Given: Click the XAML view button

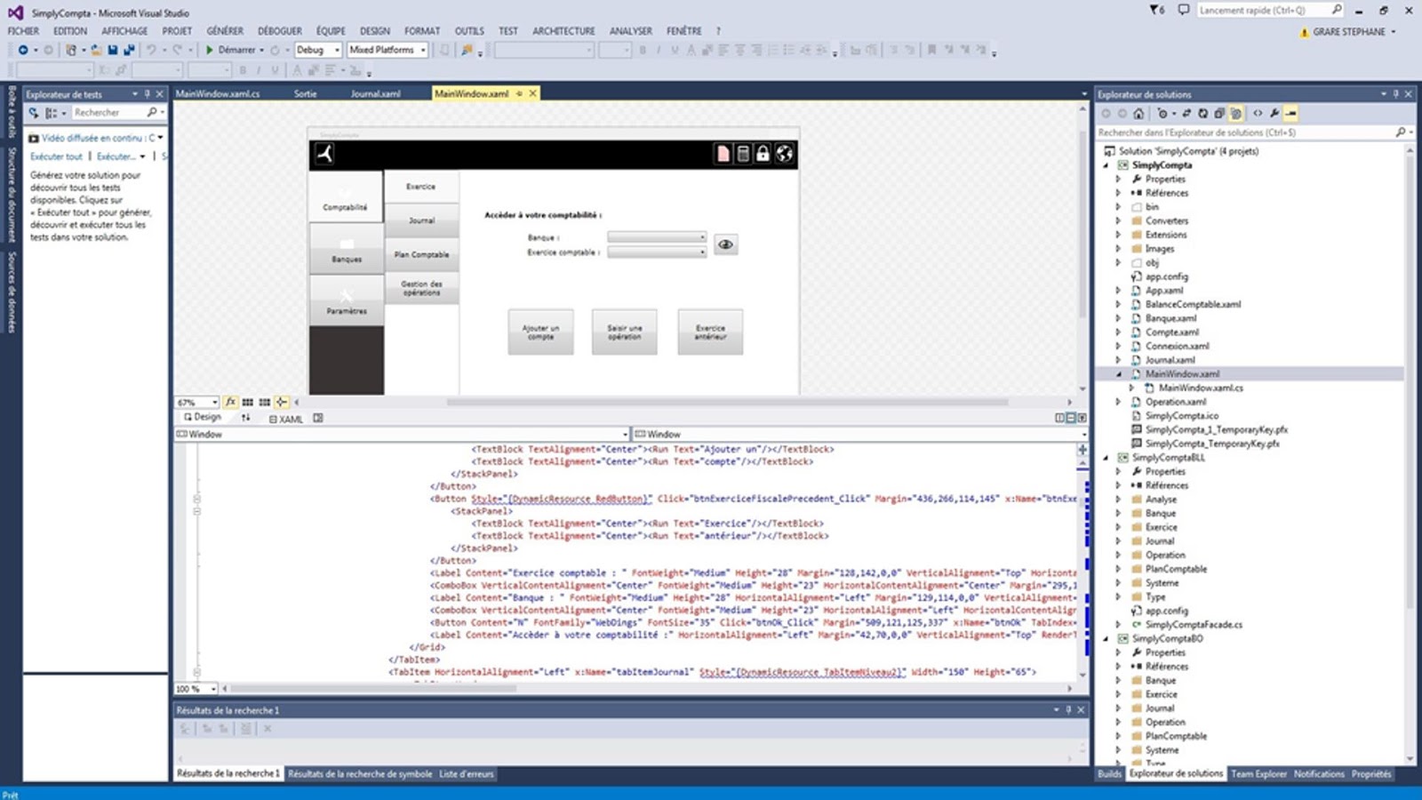Looking at the screenshot, I should tap(286, 419).
